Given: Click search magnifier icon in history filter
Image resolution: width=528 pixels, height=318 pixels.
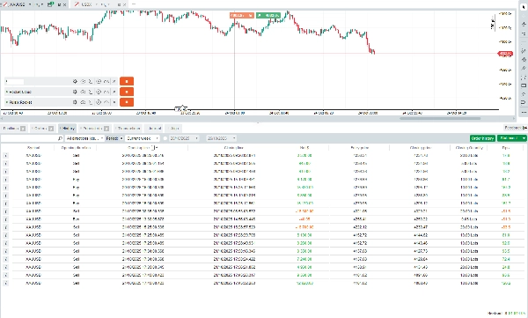Looking at the screenshot, I should tap(60, 138).
